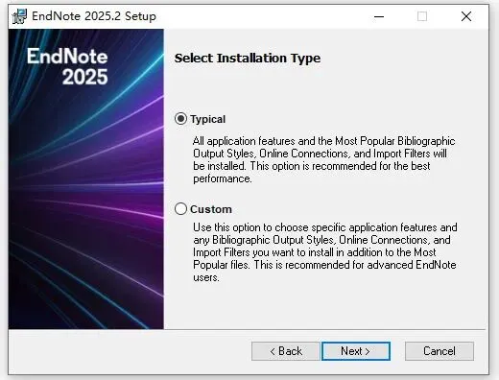Select the Typical installation radio button

pyautogui.click(x=180, y=119)
